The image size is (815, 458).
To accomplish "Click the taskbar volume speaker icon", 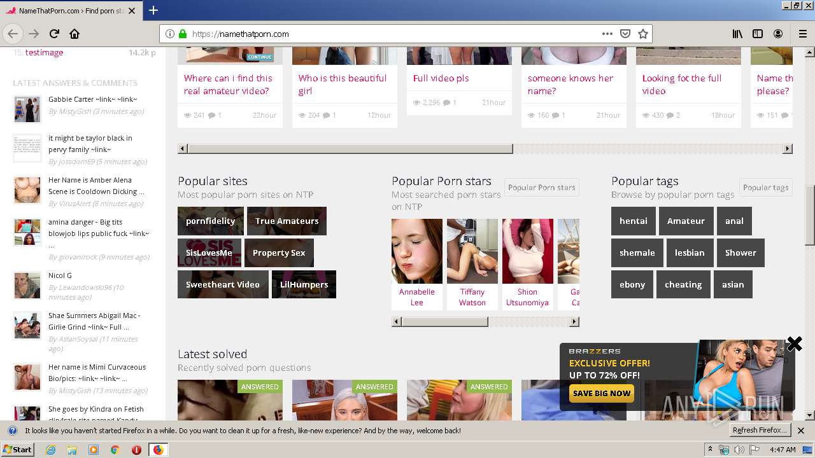I will click(x=739, y=450).
